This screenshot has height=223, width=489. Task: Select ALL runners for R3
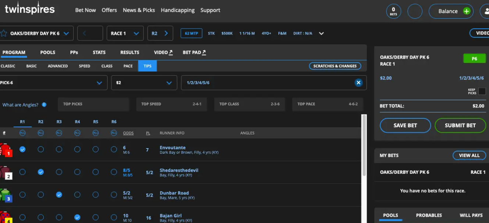(x=59, y=133)
